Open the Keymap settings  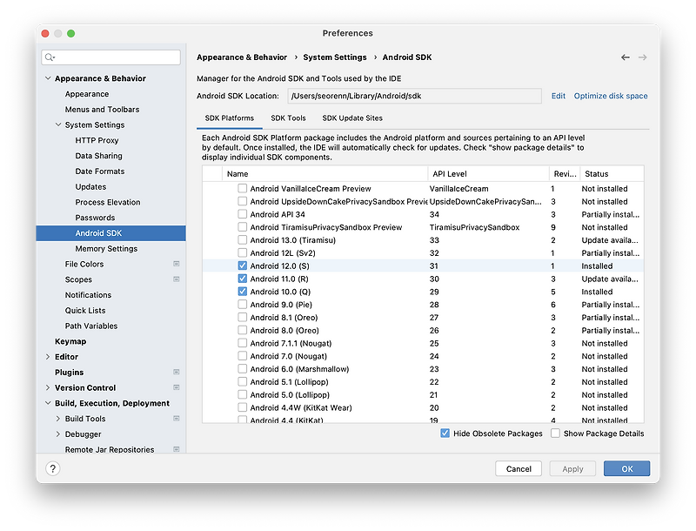point(70,341)
